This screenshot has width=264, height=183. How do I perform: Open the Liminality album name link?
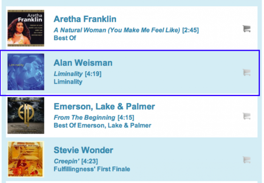click(x=68, y=82)
